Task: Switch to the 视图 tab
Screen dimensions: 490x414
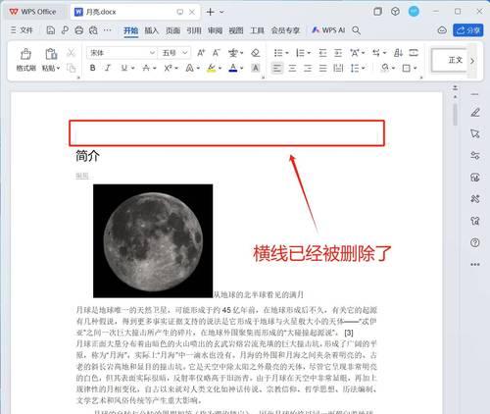Action: tap(236, 30)
